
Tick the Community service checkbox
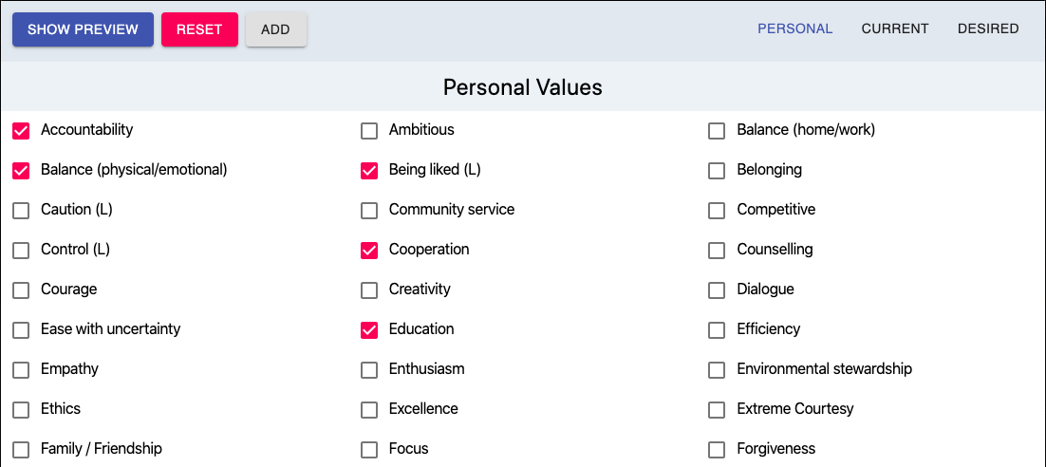click(369, 211)
